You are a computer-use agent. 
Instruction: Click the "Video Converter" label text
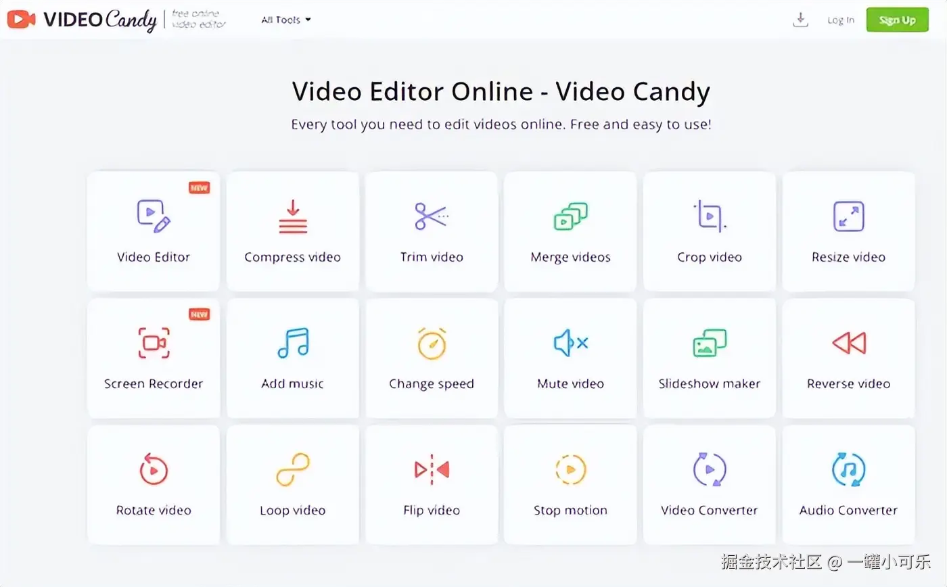pyautogui.click(x=710, y=510)
